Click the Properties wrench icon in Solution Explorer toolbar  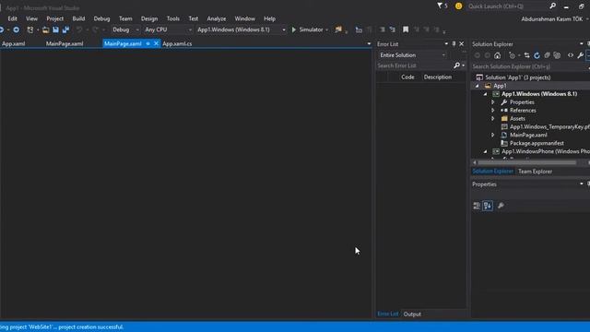581,55
